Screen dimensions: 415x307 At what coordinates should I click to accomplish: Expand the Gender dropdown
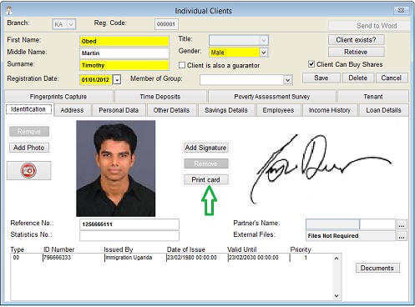(264, 53)
